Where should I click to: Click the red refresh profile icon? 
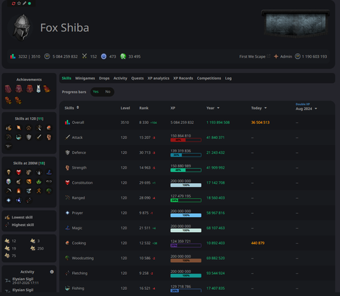(14, 3)
